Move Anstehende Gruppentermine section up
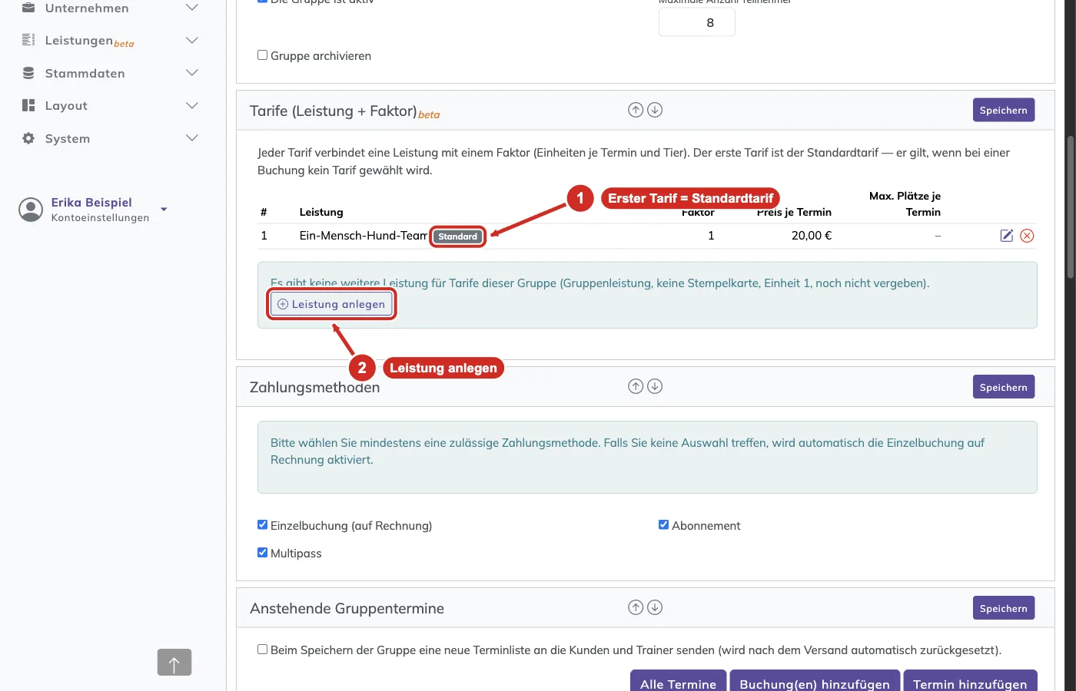The height and width of the screenshot is (691, 1076). tap(636, 607)
